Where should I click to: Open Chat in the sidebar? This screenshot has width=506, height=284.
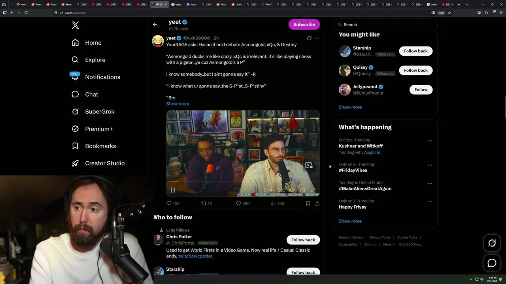[85, 94]
